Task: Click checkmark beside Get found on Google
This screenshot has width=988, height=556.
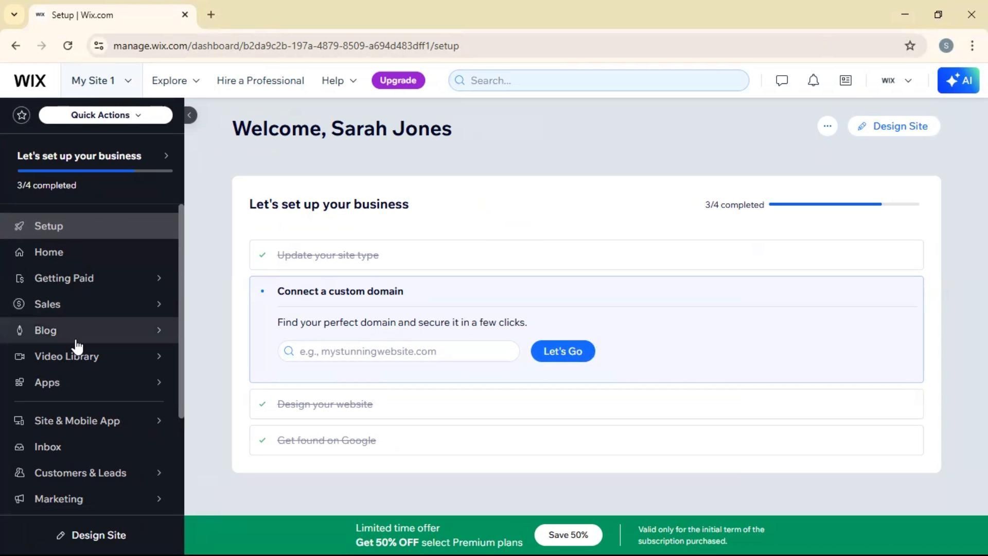Action: point(262,440)
